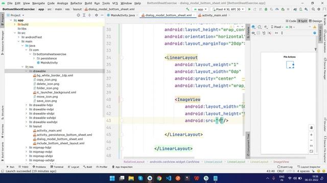Image resolution: width=327 pixels, height=183 pixels.
Task: Open the Navigate menu
Action: (38, 4)
